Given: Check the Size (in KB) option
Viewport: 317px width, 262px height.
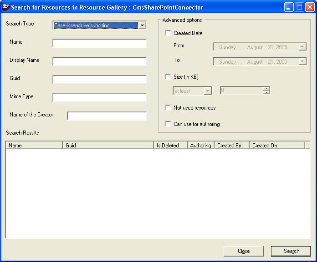Looking at the screenshot, I should [x=169, y=77].
